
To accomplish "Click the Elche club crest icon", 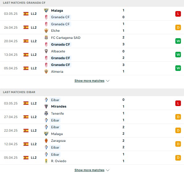I will coord(46,31).
